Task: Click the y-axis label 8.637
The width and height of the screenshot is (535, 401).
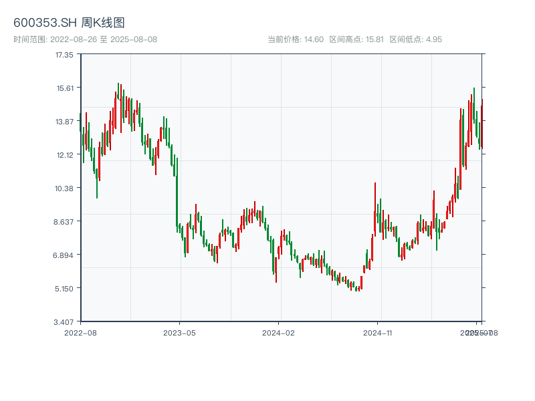Action: 64,222
